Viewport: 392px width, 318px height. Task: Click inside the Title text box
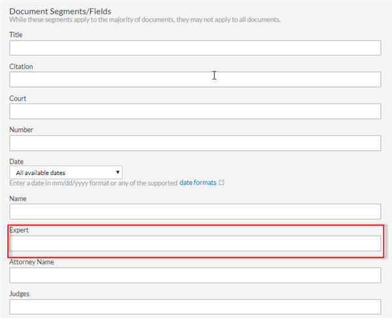pos(195,48)
